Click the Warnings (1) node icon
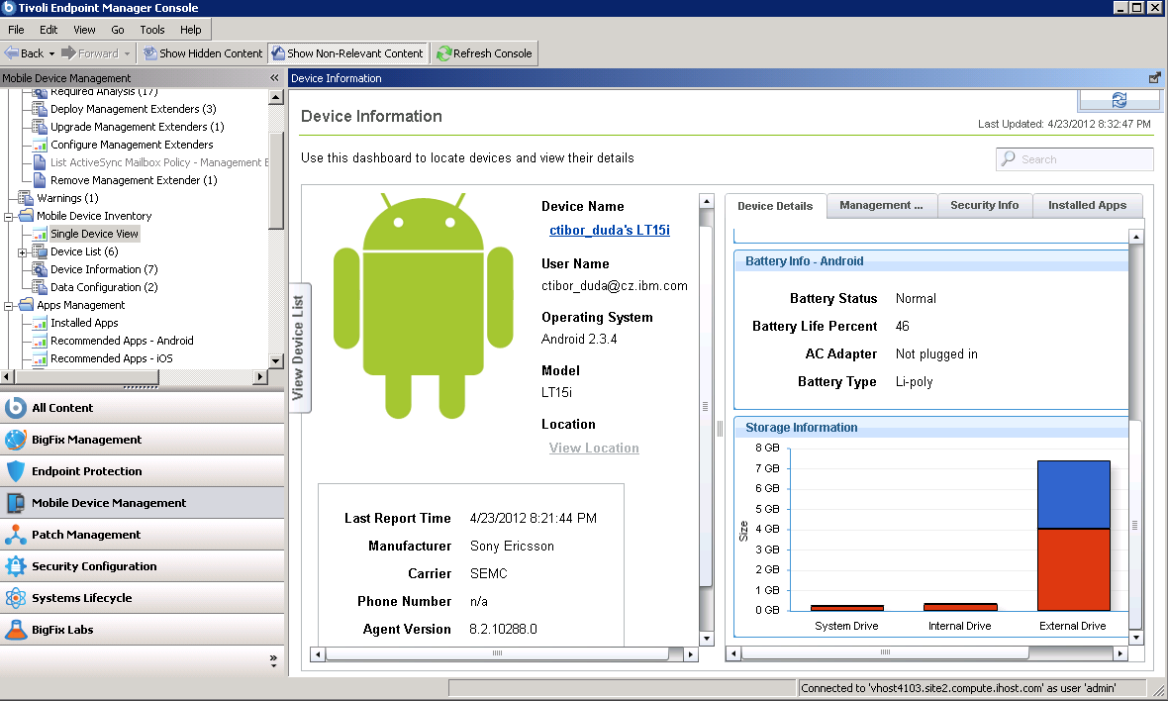This screenshot has width=1168, height=701. point(26,198)
